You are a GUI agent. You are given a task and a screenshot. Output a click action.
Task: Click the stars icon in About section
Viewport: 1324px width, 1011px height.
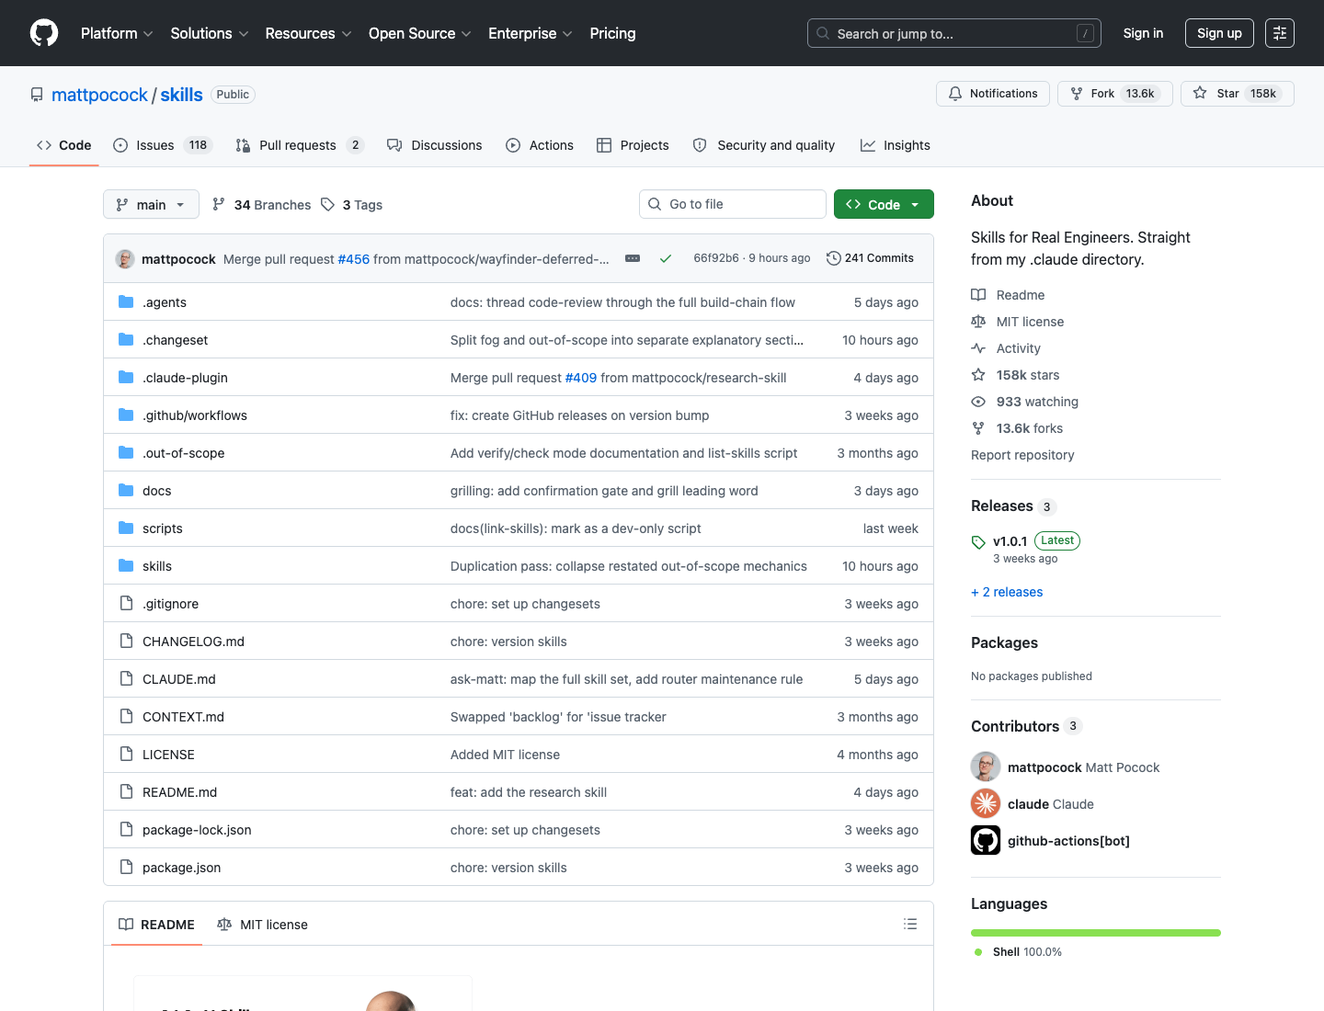click(x=978, y=375)
